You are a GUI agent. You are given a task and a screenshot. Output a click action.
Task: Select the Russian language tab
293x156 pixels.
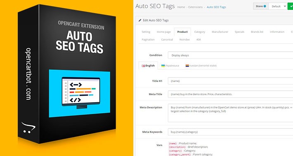pyautogui.click(x=201, y=66)
